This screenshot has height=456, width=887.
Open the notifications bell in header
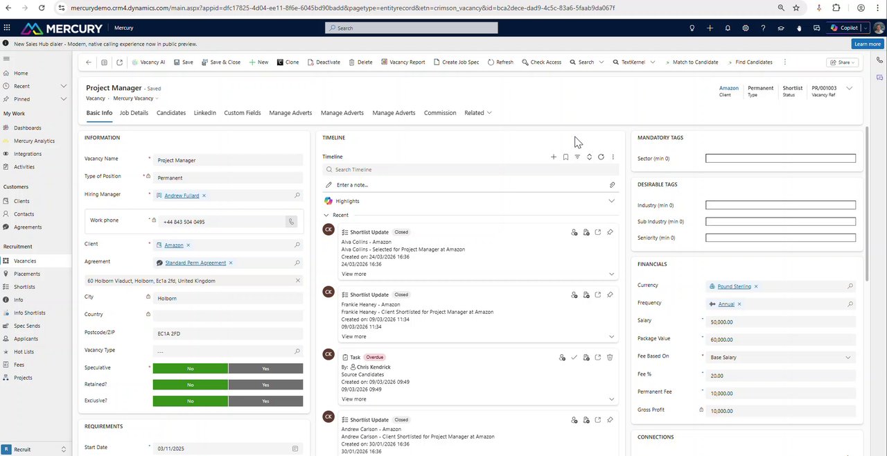coord(728,28)
